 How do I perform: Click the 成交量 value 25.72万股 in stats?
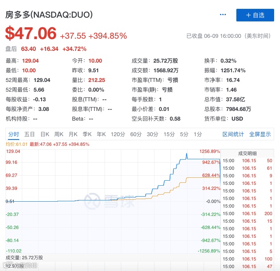(x=165, y=61)
